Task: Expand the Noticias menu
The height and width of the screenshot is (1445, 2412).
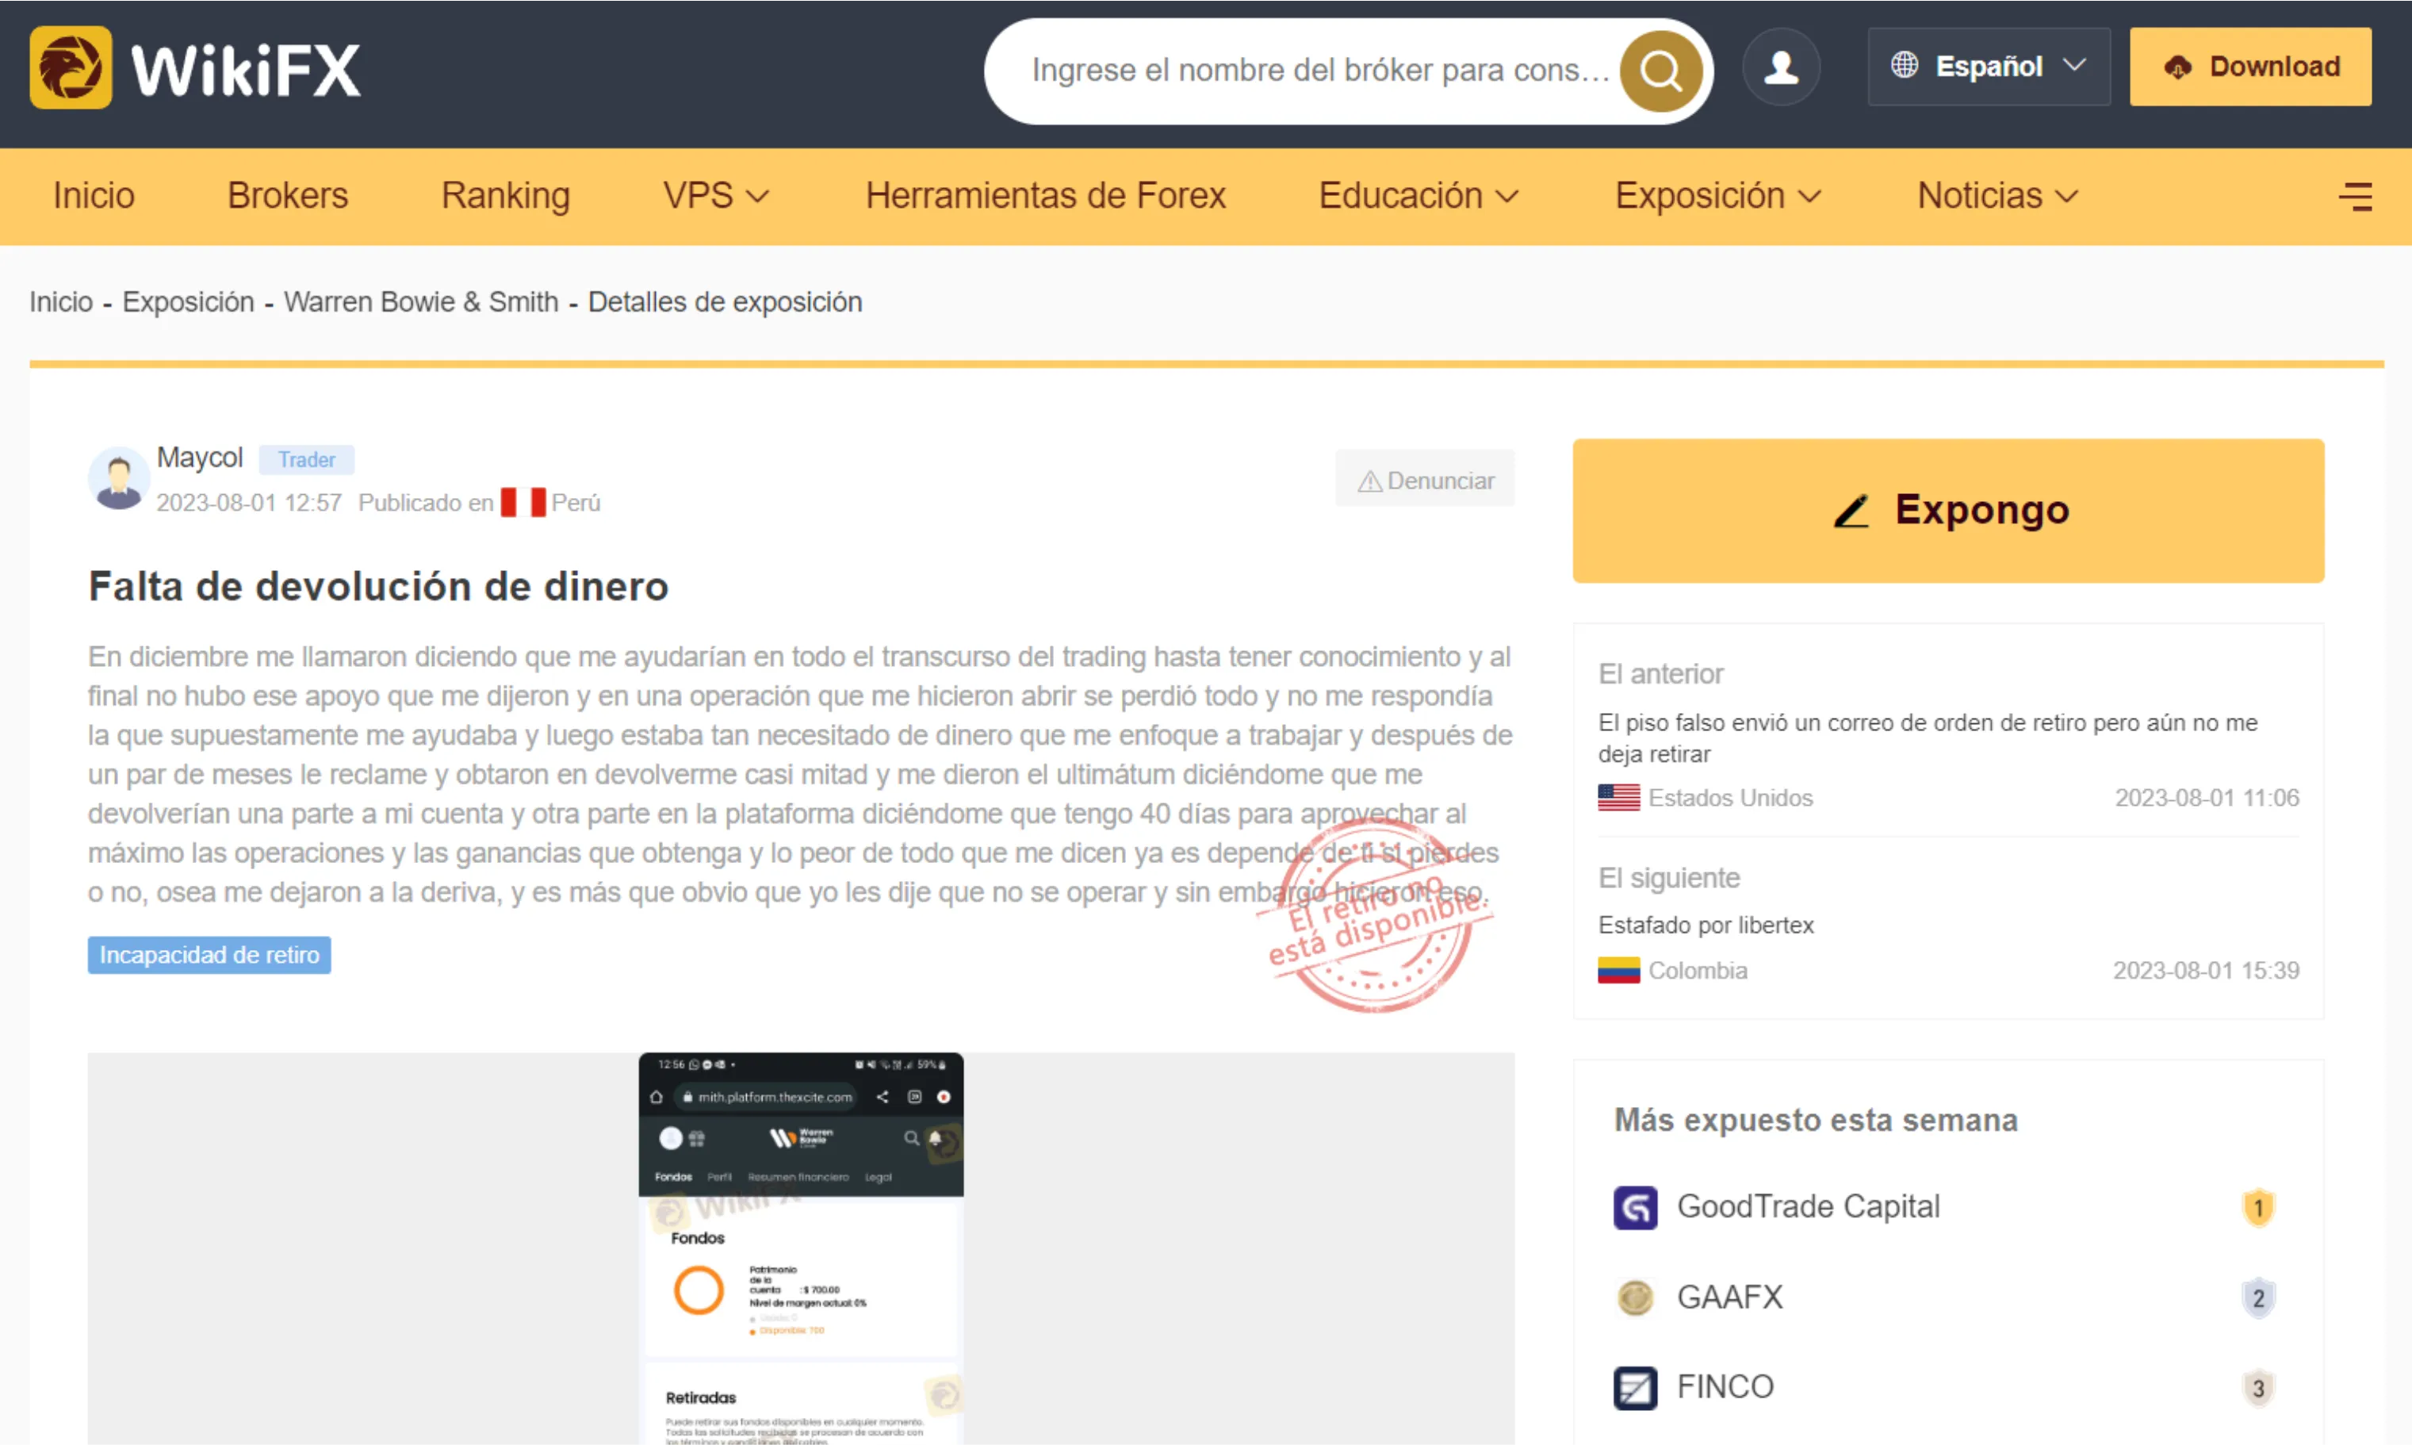Action: click(x=1998, y=196)
